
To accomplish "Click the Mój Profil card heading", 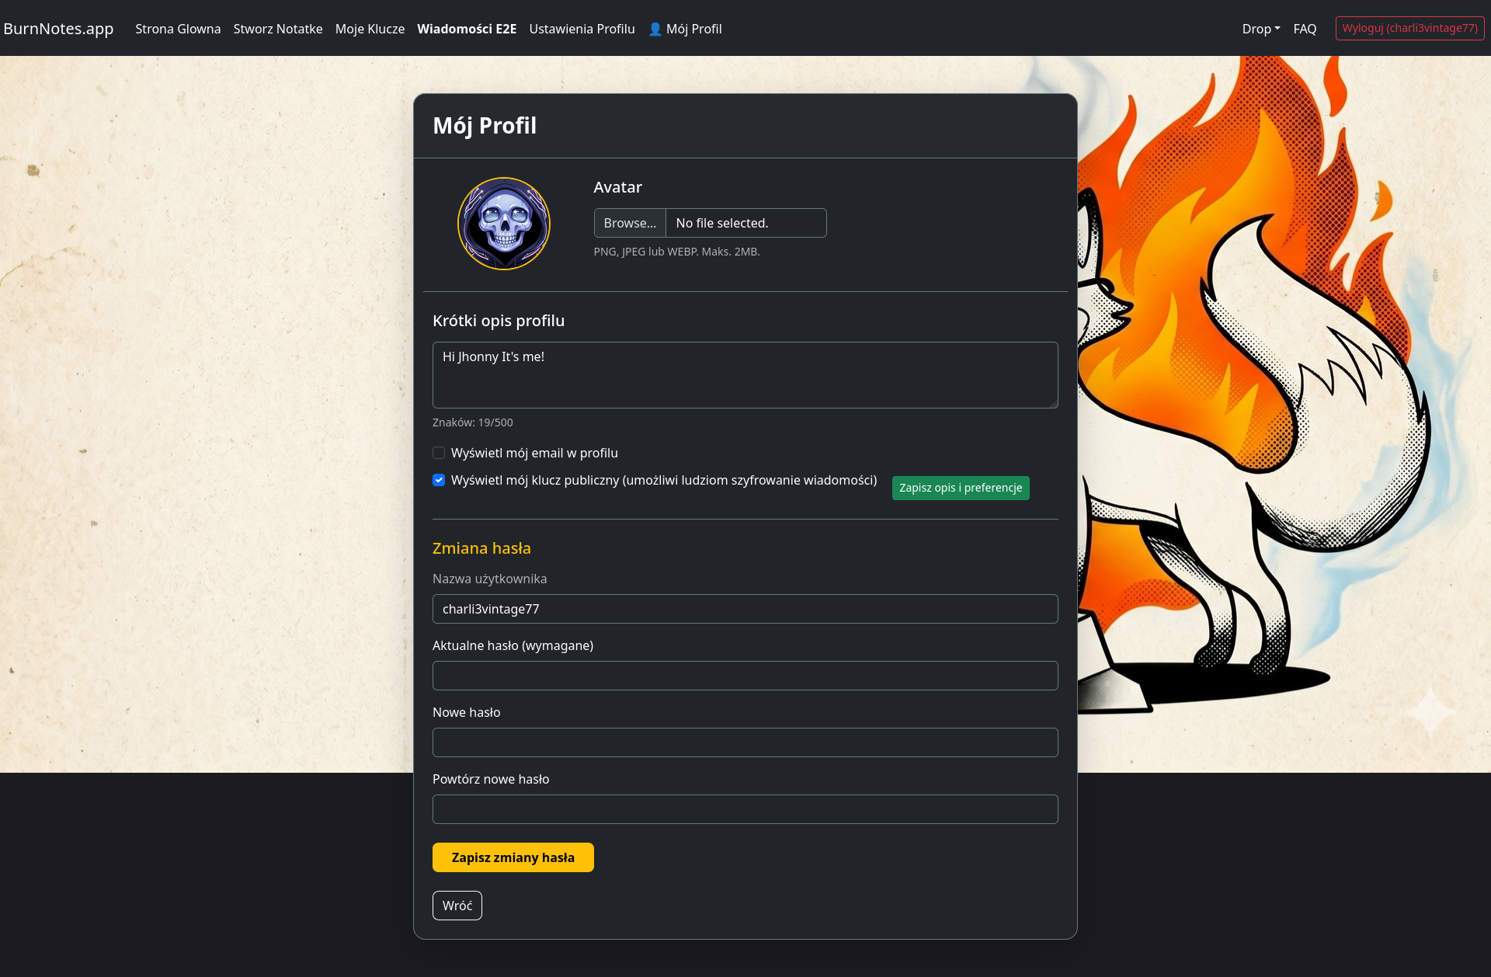I will [485, 126].
